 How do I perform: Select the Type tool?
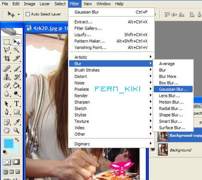[17, 104]
